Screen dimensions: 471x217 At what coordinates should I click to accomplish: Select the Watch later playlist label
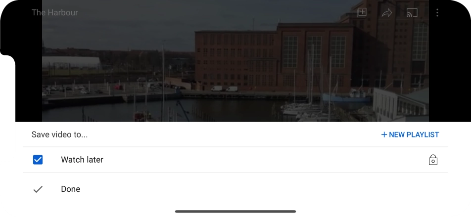click(82, 160)
